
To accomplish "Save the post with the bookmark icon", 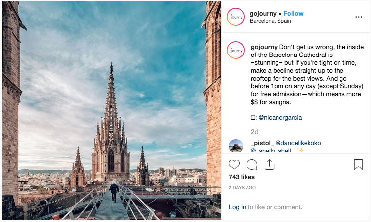I will tap(358, 165).
